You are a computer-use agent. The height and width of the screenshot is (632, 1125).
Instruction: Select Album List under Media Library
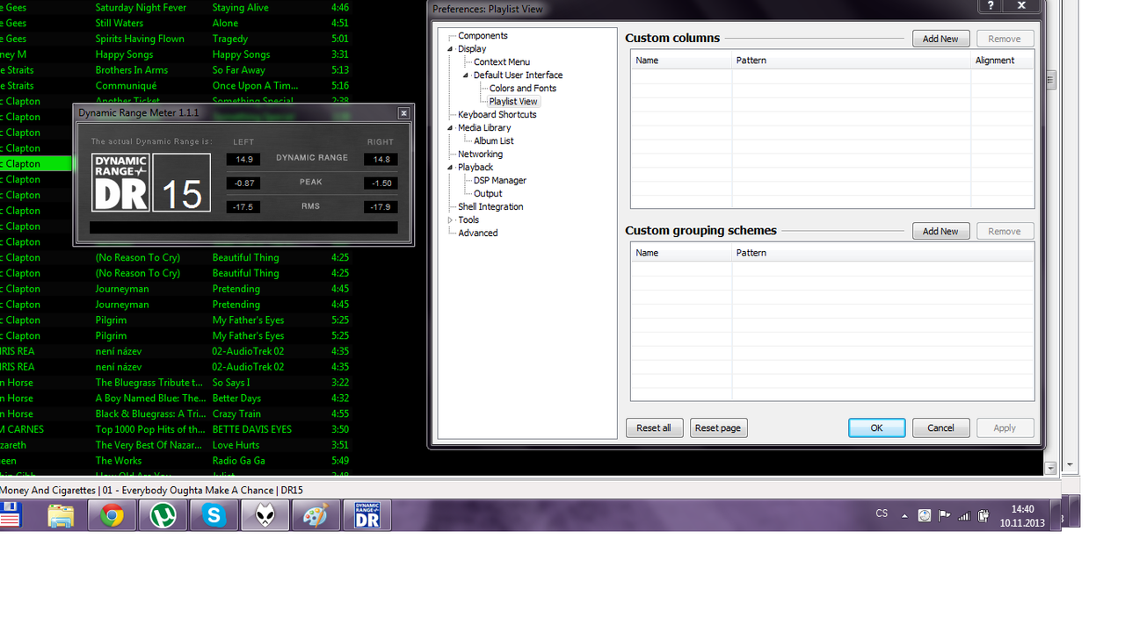pyautogui.click(x=493, y=141)
